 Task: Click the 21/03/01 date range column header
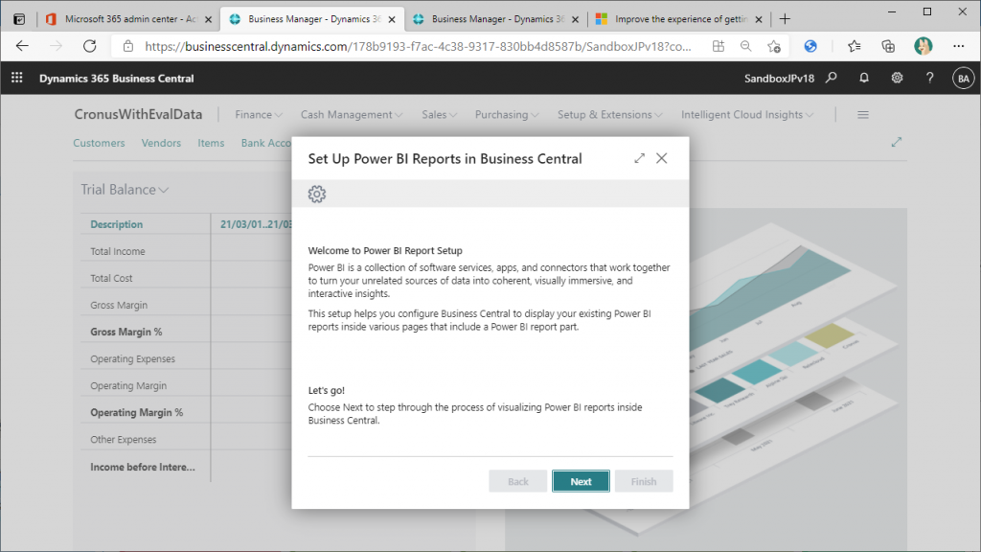click(256, 224)
